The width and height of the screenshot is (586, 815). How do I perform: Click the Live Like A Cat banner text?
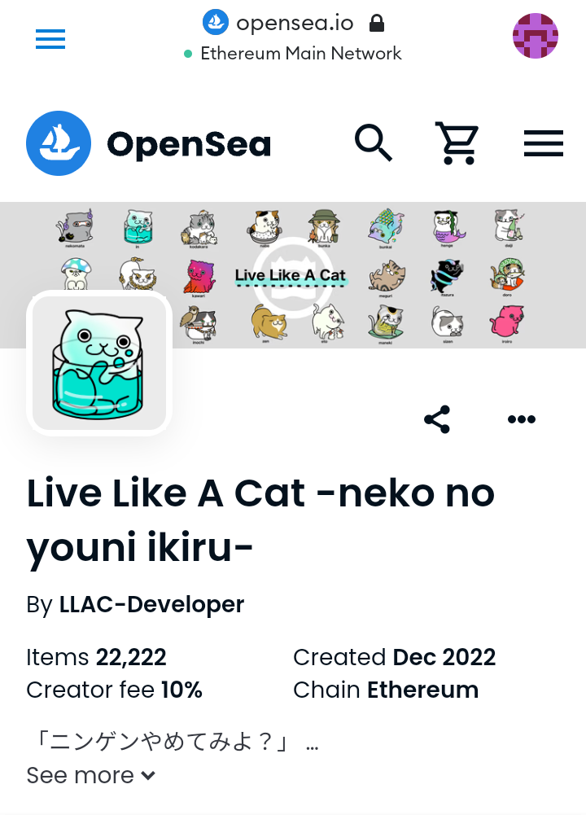[x=291, y=275]
